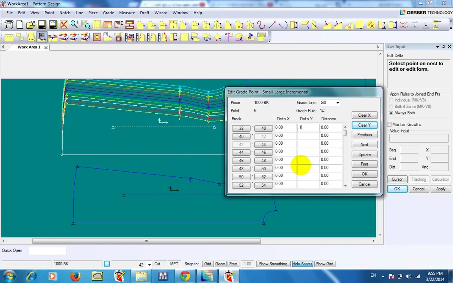Viewport: 453px width, 283px height.
Task: Click the red X delete icon
Action: click(x=64, y=25)
